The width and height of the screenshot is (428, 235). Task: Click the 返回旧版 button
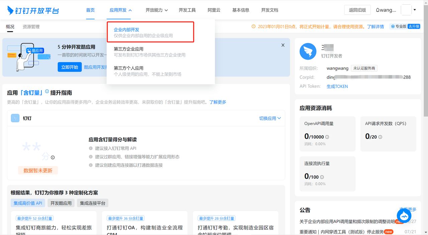(357, 10)
